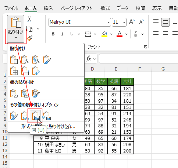
Task: Click cell with name 藤本 ヒロ
Action: [56, 151]
